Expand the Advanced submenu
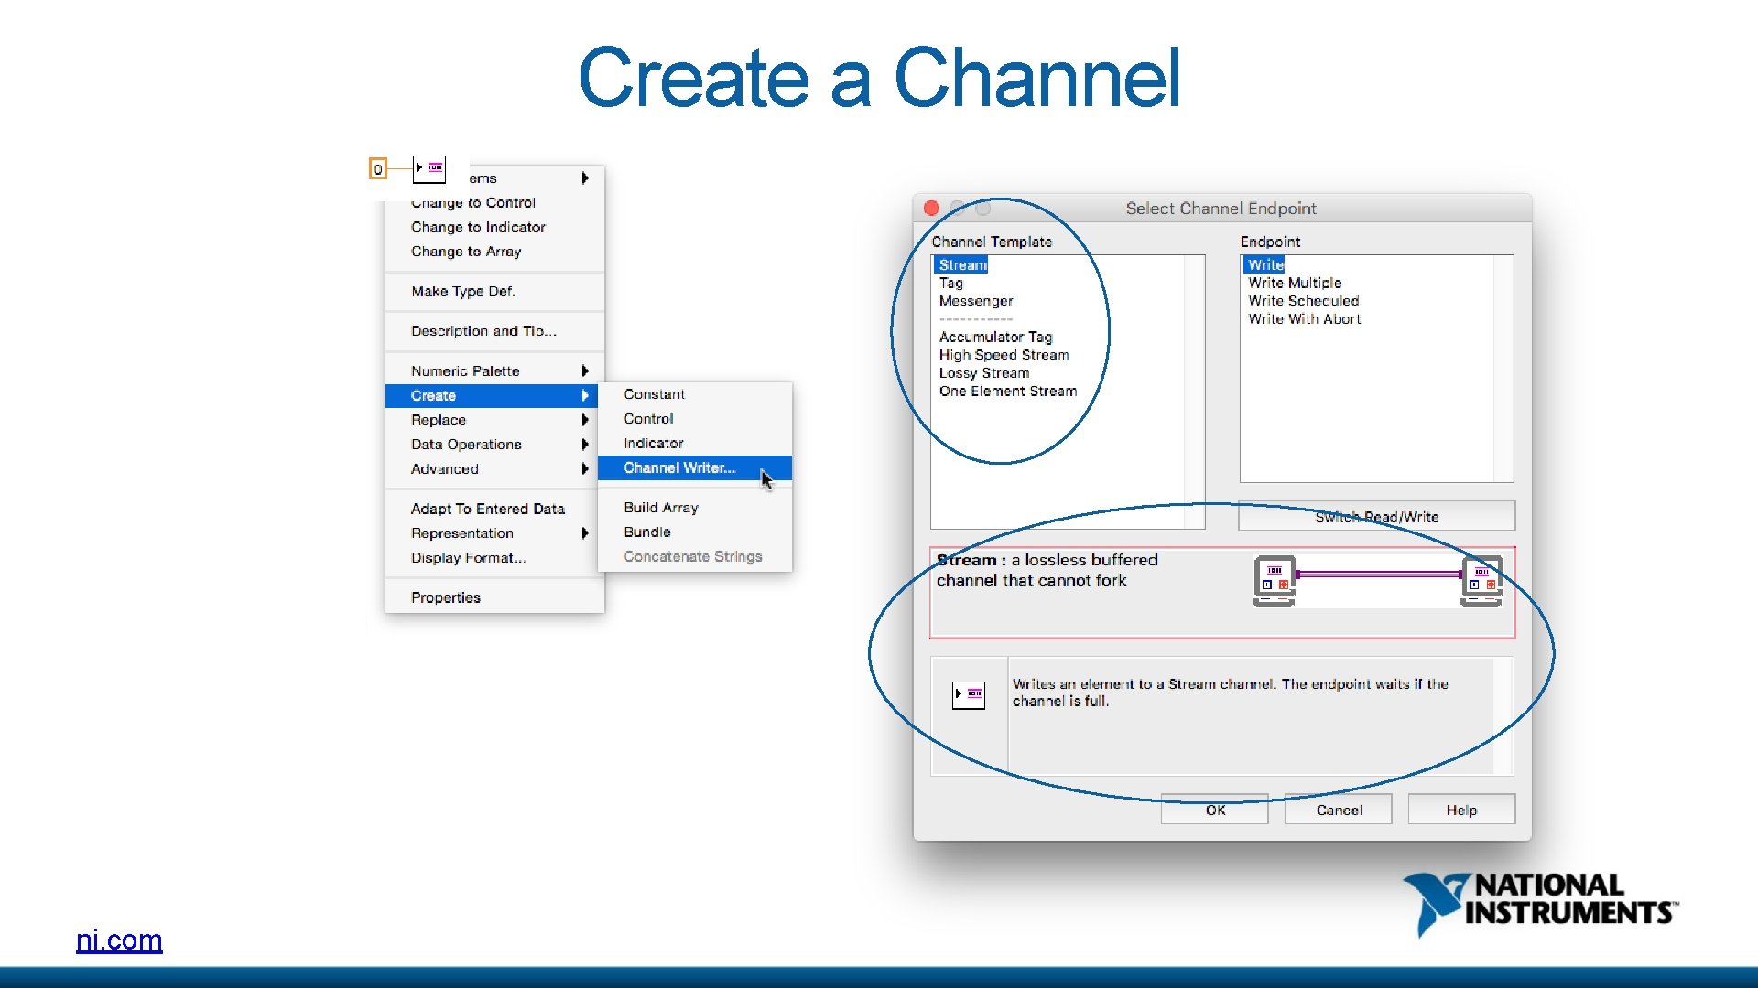Image resolution: width=1758 pixels, height=988 pixels. click(x=443, y=468)
